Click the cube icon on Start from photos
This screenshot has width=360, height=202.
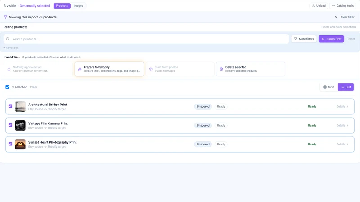[x=151, y=69]
